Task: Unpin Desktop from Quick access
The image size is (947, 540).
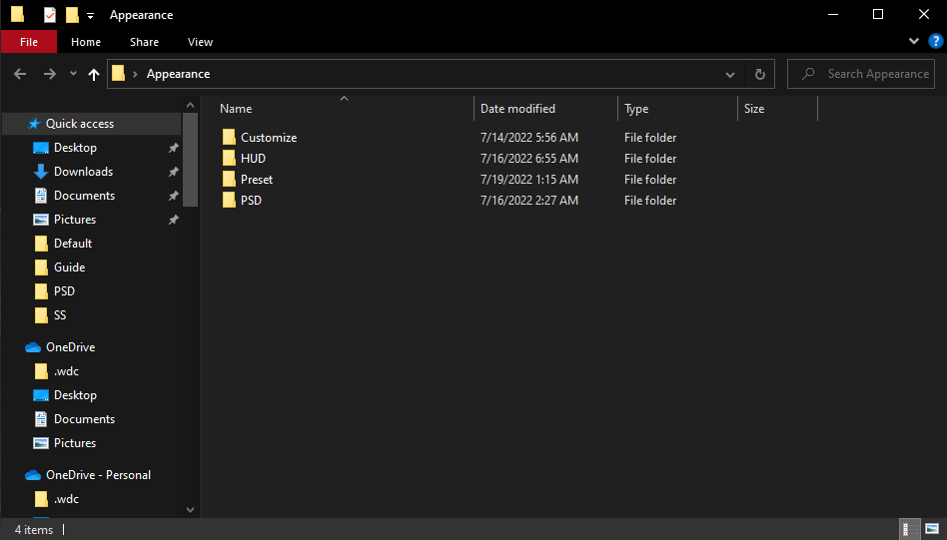Action: [x=173, y=148]
